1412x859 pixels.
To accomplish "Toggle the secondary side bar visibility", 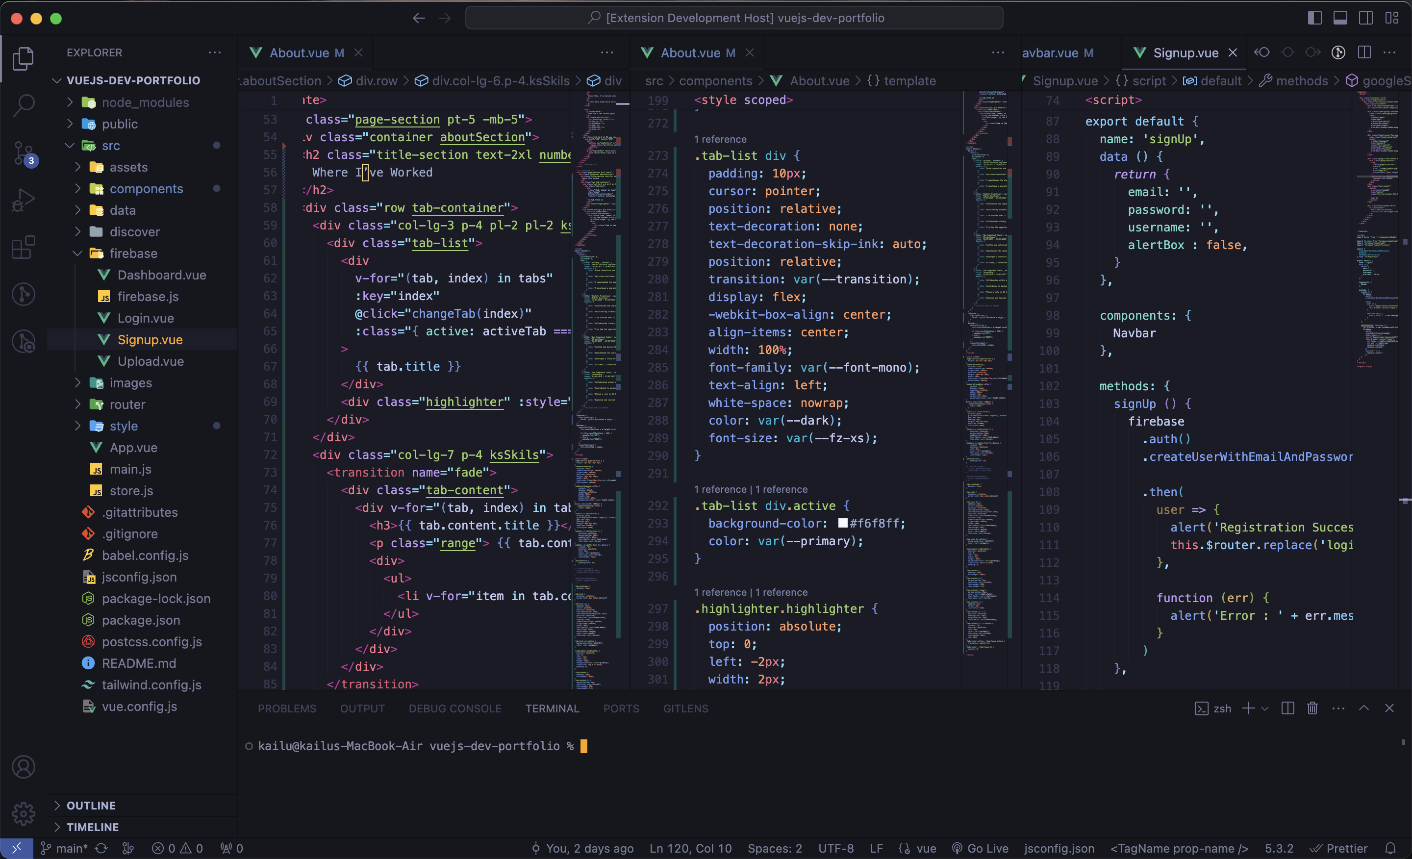I will 1365,18.
